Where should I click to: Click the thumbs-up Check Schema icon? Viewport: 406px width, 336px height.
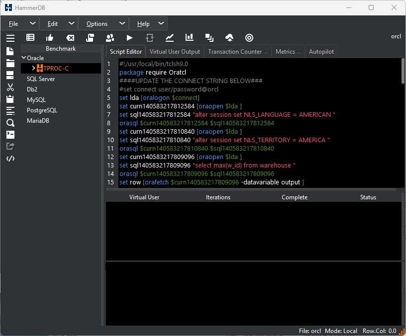click(x=50, y=38)
